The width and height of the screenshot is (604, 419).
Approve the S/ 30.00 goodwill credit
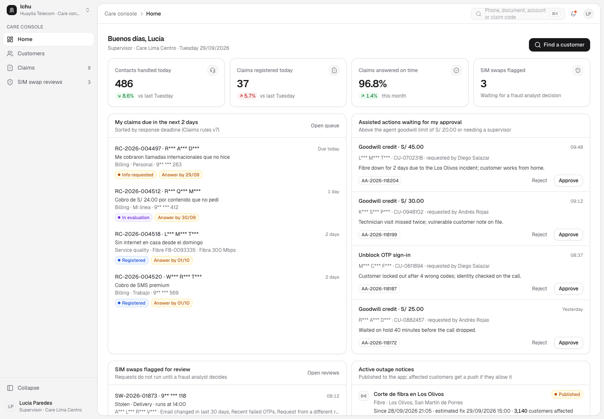coord(568,235)
